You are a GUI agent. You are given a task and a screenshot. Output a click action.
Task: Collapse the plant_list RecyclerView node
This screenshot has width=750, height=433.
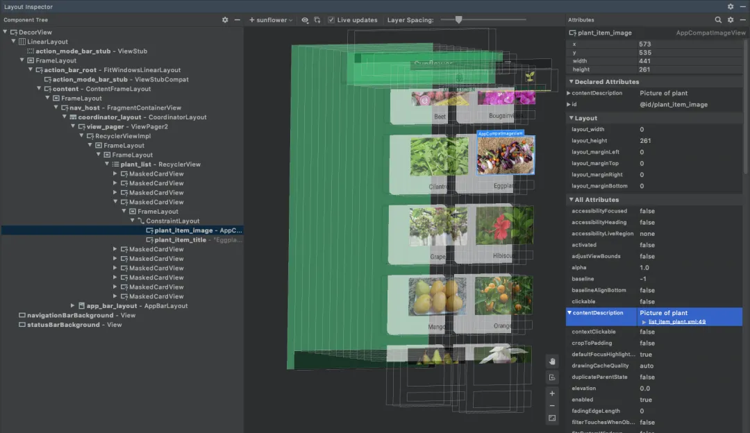107,164
